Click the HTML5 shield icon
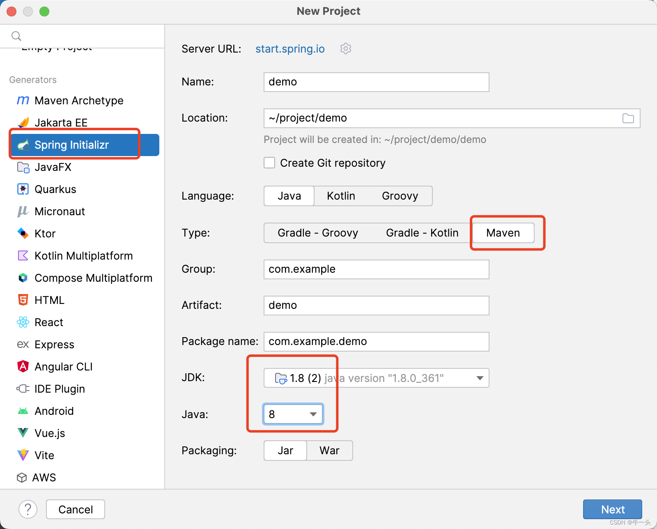Viewport: 657px width, 529px height. coord(23,300)
